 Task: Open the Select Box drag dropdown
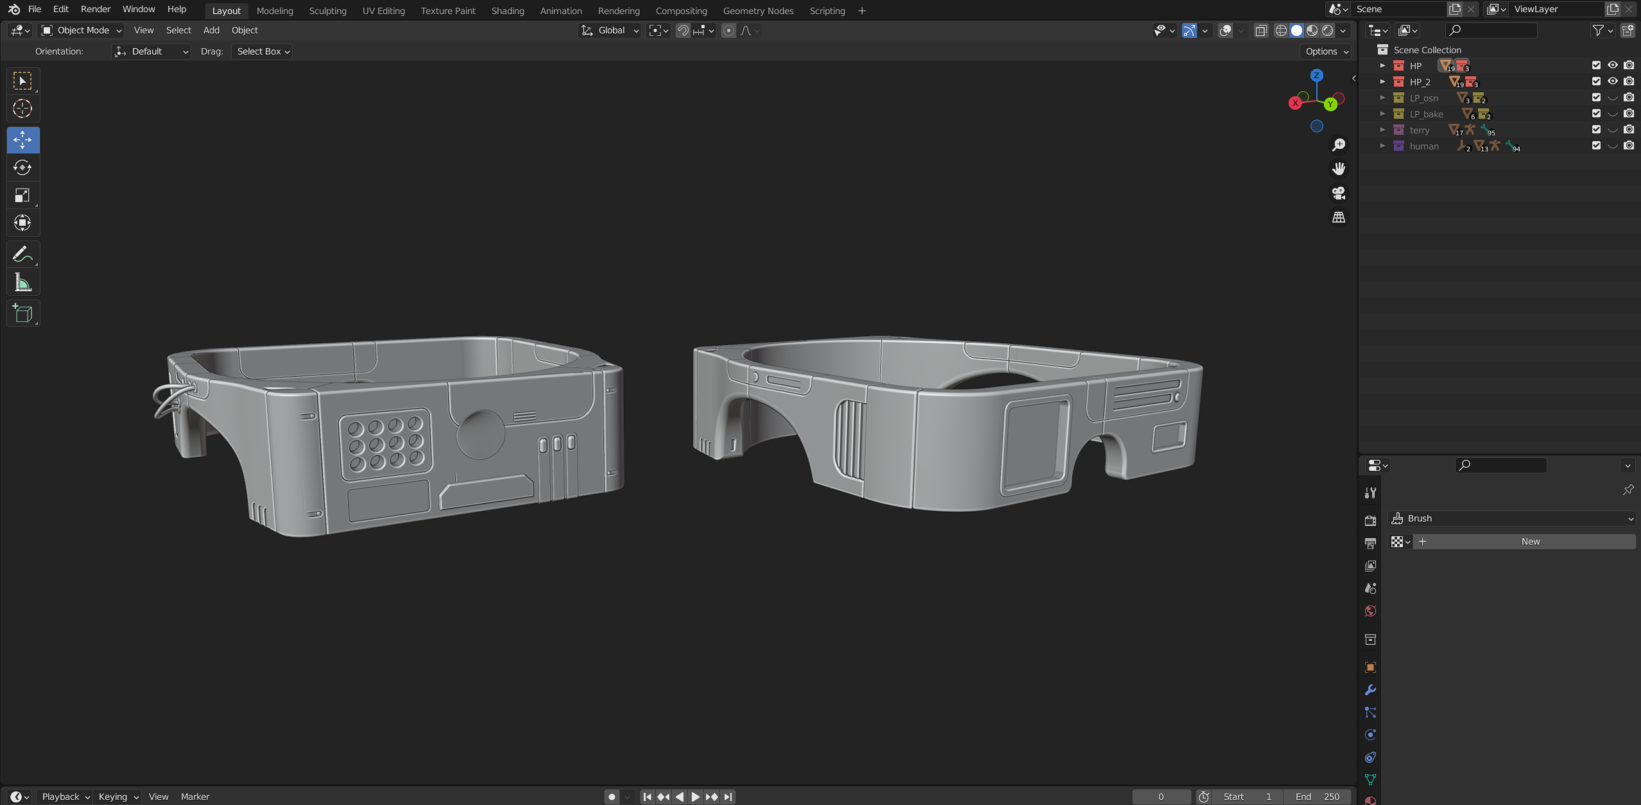tap(262, 51)
